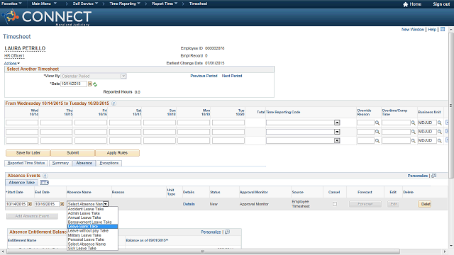Open Business Unit lookup in first row

click(x=440, y=123)
